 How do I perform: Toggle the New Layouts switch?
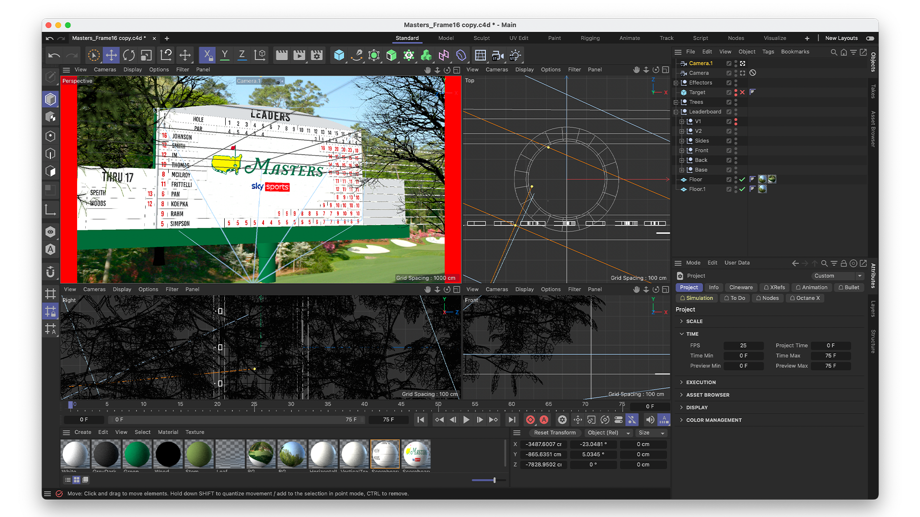(870, 38)
